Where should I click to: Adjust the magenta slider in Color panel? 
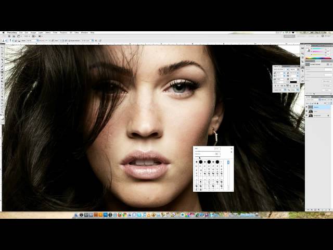click(x=318, y=52)
